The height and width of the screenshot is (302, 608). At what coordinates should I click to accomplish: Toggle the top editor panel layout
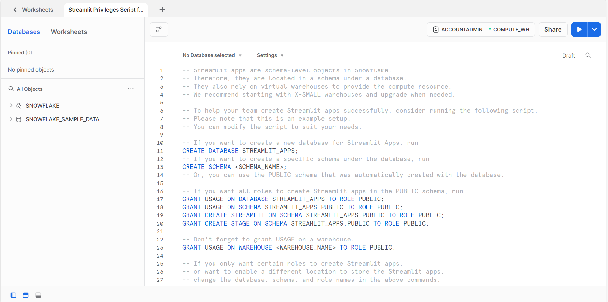coord(26,295)
